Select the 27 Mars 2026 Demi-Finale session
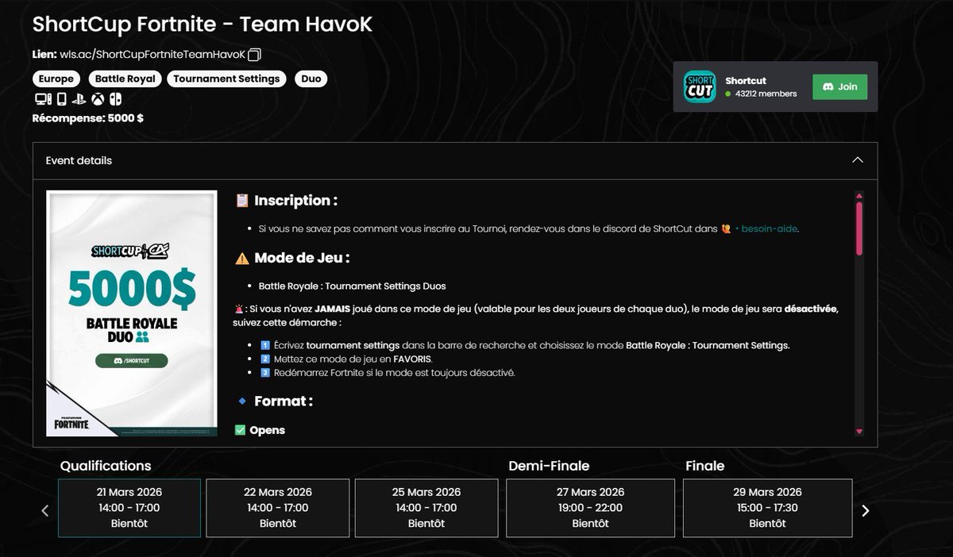The image size is (953, 557). click(591, 508)
